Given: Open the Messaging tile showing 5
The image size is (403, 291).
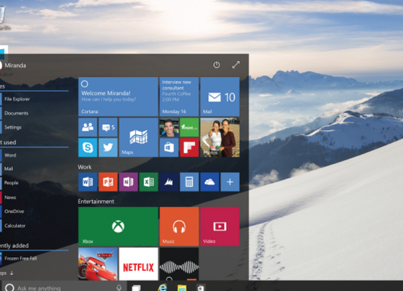Looking at the screenshot, I should 108,127.
